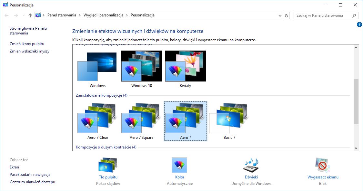Click the control panel icon in address bar

point(38,15)
